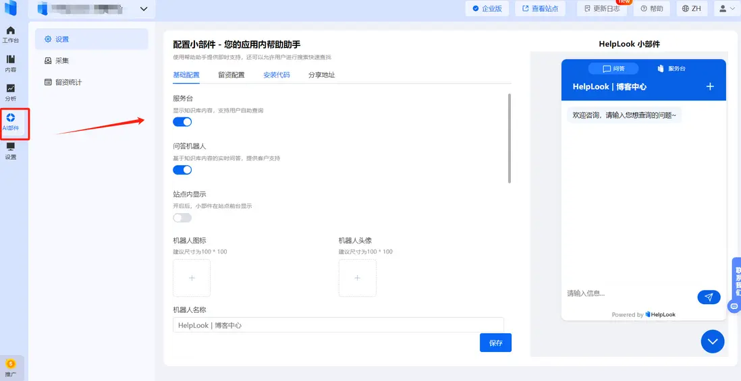
Task: Enable the 站点内显示 switch
Action: pos(182,218)
